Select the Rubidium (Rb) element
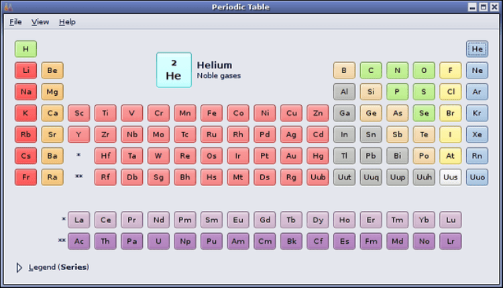 [25, 135]
